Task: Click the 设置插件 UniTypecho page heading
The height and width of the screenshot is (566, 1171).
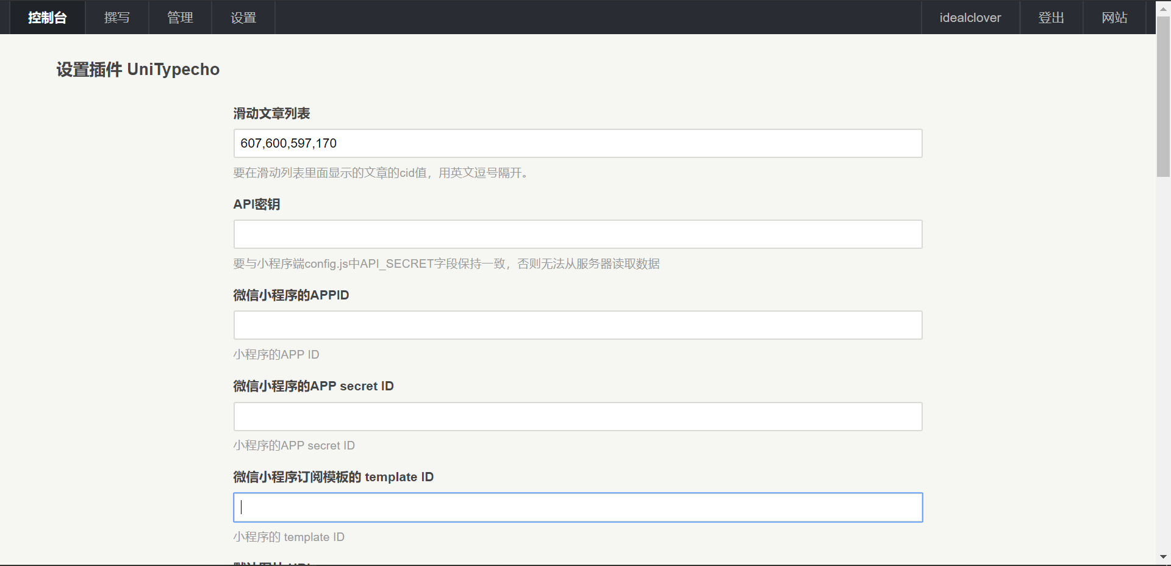Action: coord(138,70)
